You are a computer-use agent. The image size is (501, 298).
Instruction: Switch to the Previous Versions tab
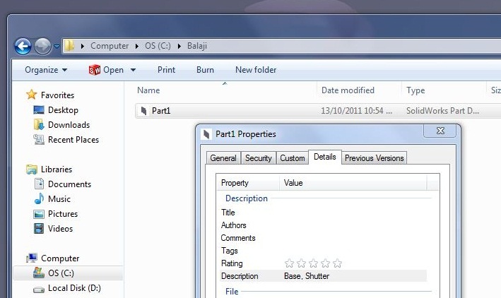point(374,158)
